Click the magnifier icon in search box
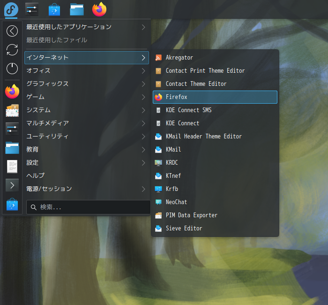 [x=33, y=207]
